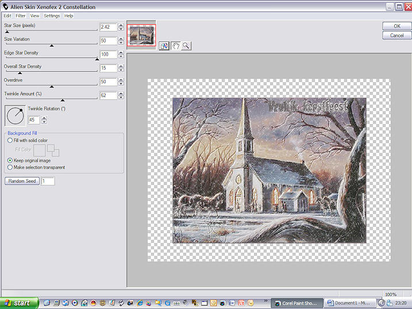Decrease Edge Star Density down arrow
Viewport: 412px width, 309px height.
click(x=121, y=56)
